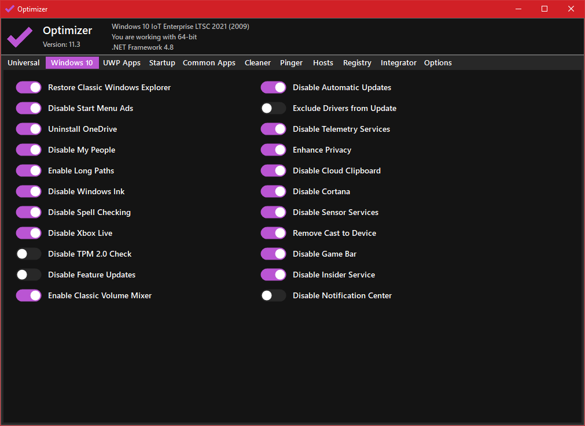This screenshot has width=585, height=426.
Task: Select the Registry tab
Action: click(x=357, y=63)
